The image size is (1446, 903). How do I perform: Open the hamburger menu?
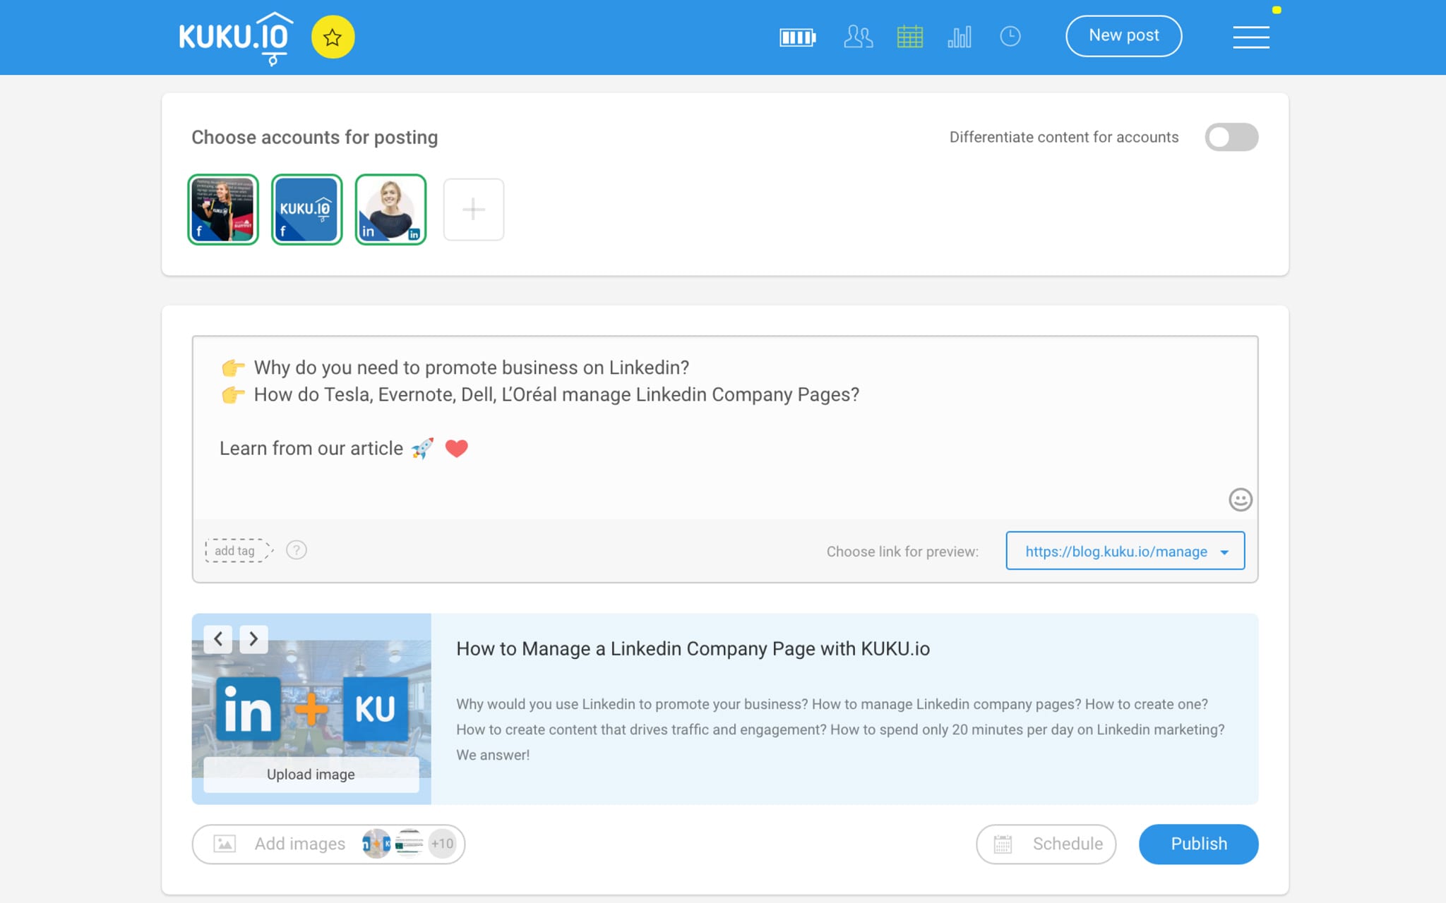coord(1250,37)
